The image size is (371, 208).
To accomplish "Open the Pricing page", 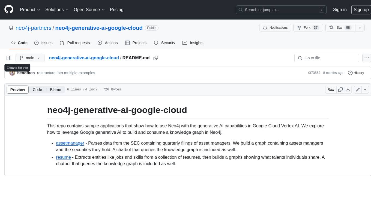I will [x=116, y=10].
